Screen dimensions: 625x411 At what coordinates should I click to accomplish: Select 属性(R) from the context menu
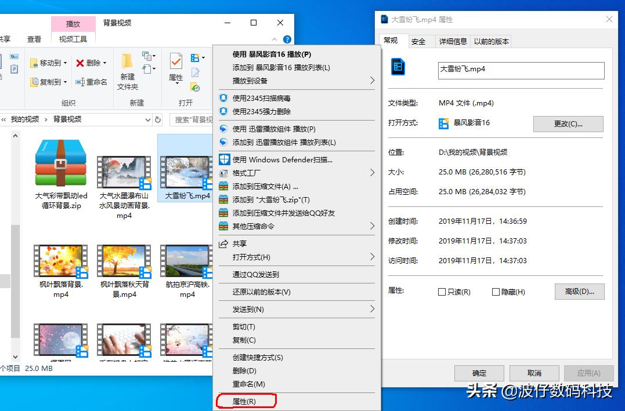(246, 401)
